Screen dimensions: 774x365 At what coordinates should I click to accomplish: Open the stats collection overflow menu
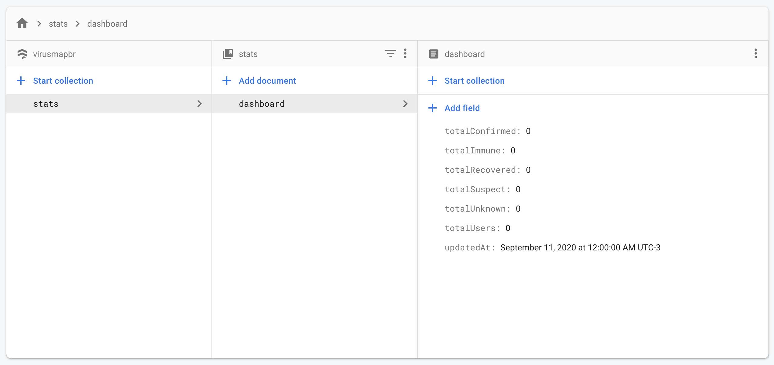[x=405, y=54]
